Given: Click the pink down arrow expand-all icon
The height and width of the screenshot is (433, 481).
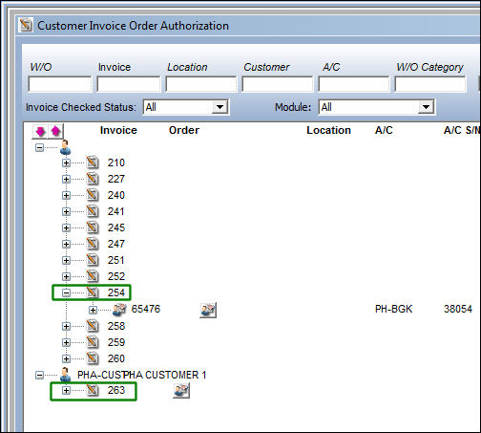Looking at the screenshot, I should (40, 131).
